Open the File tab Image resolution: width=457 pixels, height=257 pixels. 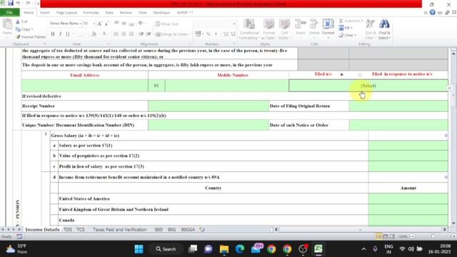9,13
